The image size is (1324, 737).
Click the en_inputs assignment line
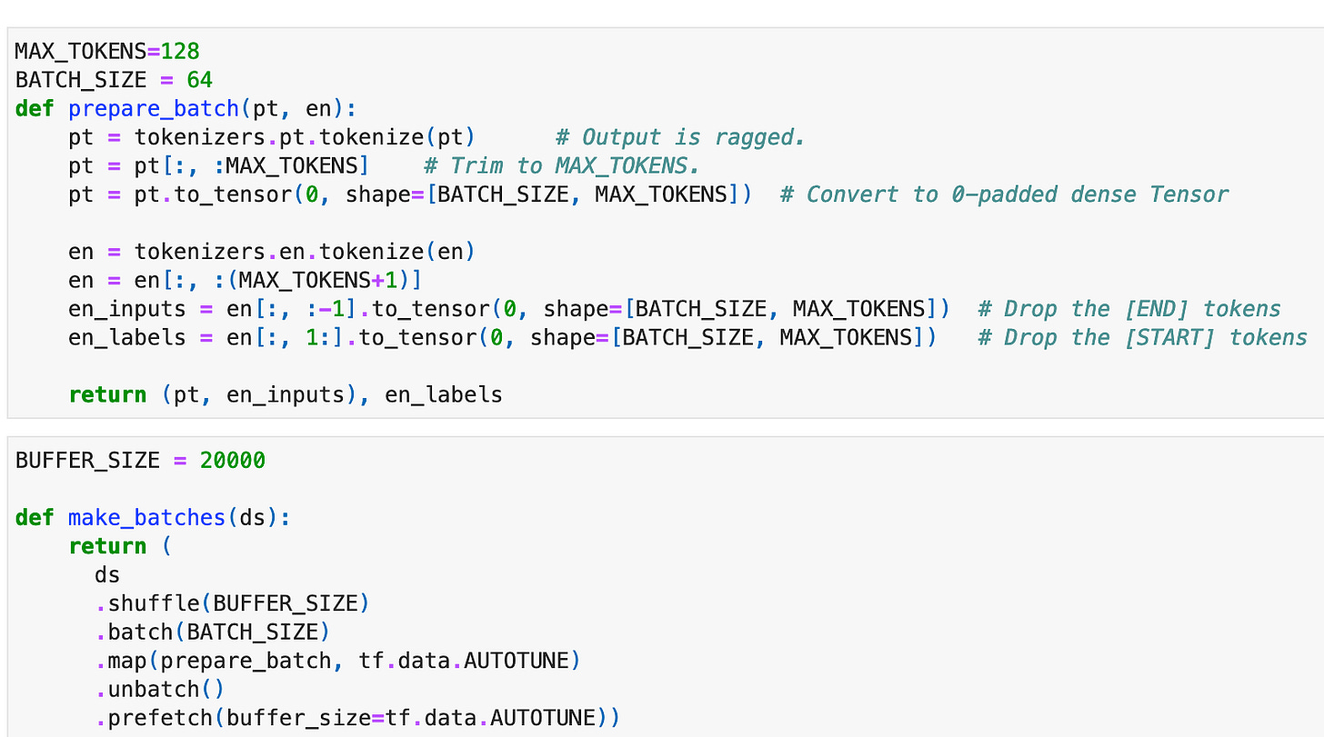click(509, 309)
